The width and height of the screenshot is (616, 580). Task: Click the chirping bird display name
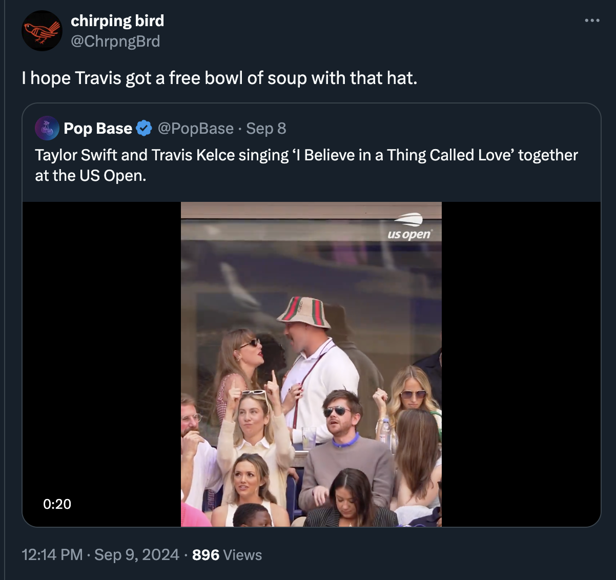pos(117,20)
